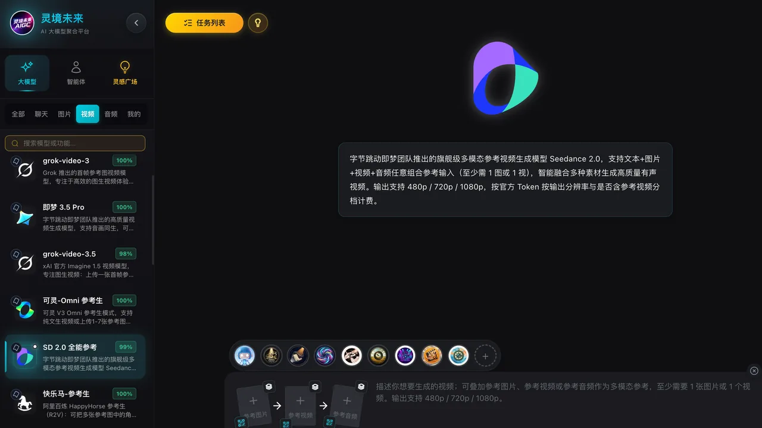Click the video description prompt field

click(x=563, y=392)
